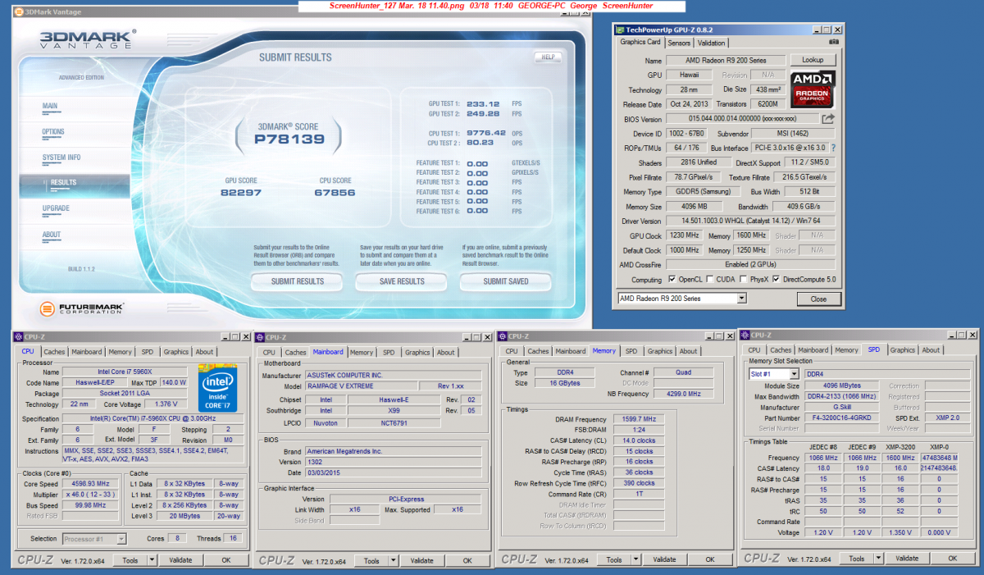The image size is (984, 575).
Task: Select the Graphics Card tab in GPU-Z
Action: (x=640, y=42)
